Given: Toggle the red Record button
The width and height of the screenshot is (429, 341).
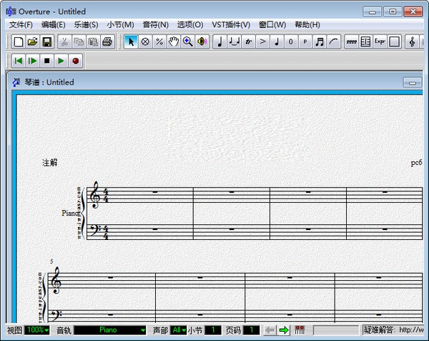Looking at the screenshot, I should pyautogui.click(x=76, y=61).
